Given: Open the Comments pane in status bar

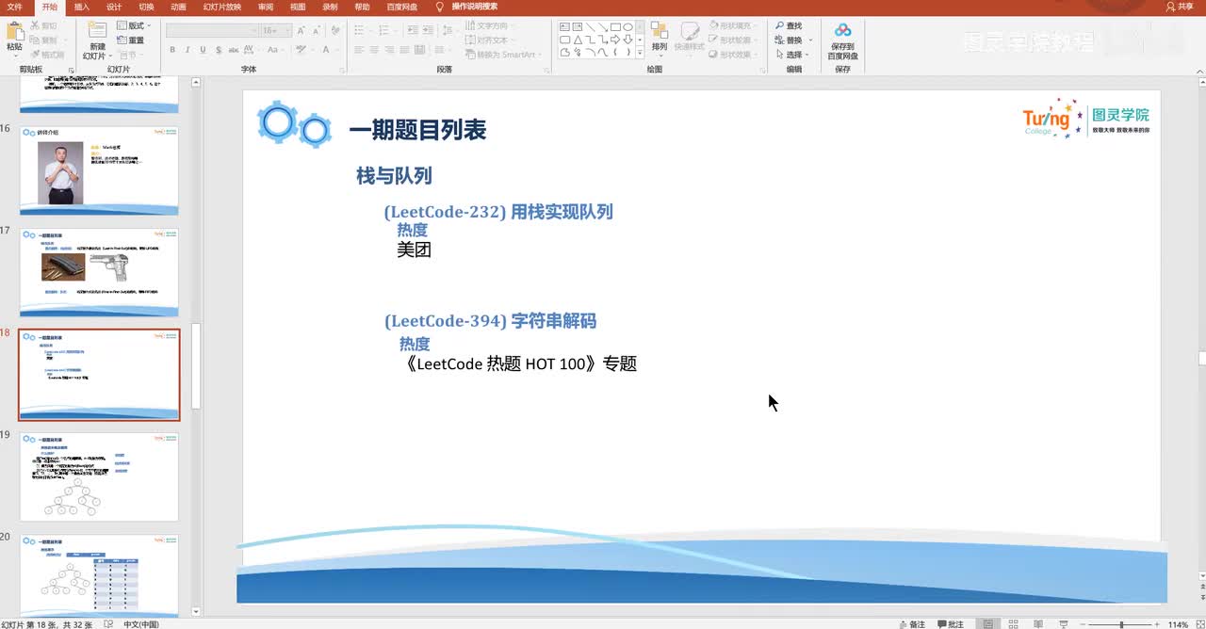Looking at the screenshot, I should 950,623.
